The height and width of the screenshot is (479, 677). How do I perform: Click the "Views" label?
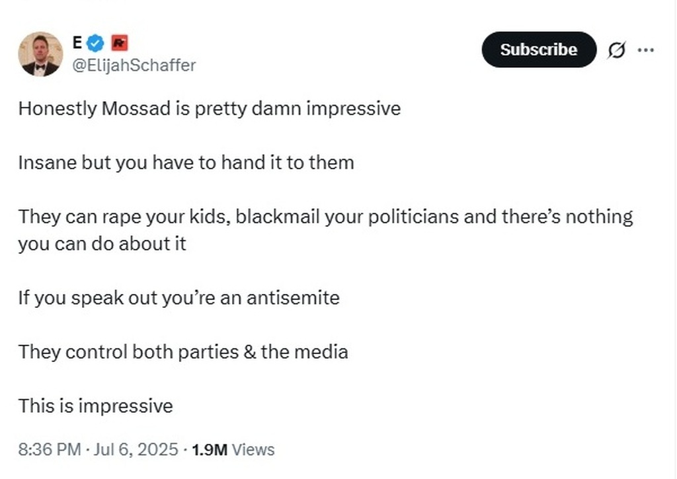(254, 450)
